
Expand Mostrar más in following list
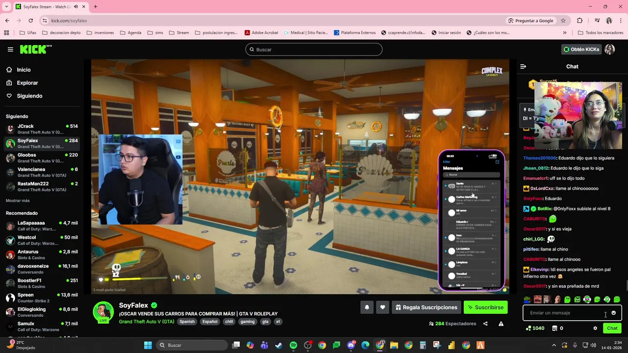coord(18,201)
